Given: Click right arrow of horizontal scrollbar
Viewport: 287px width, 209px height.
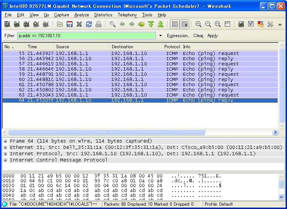Looking at the screenshot, I should pyautogui.click(x=275, y=133).
